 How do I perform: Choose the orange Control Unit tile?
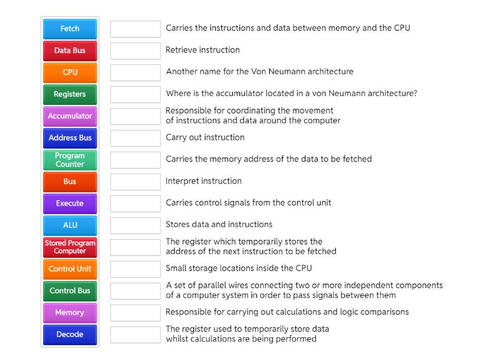click(x=70, y=269)
